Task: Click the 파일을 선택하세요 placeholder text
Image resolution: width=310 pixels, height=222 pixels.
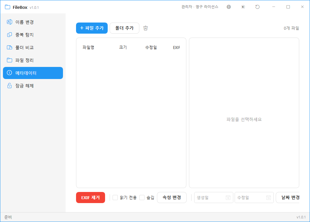Action: pyautogui.click(x=244, y=119)
